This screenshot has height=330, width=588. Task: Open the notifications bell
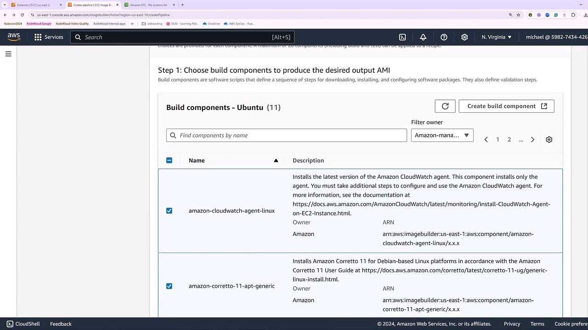(x=423, y=37)
